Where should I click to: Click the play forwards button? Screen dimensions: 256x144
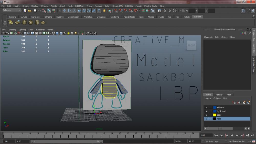(x=237, y=135)
